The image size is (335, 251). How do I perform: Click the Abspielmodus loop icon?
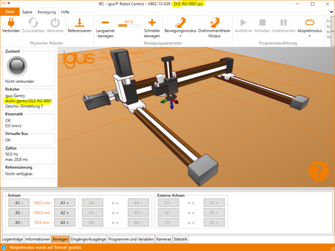point(309,22)
